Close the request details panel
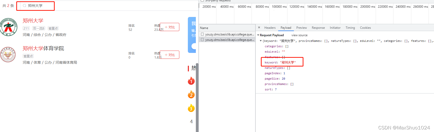434x132 pixels. 259,27
